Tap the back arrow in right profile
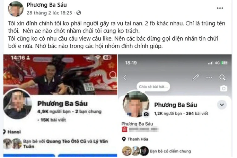Viewport: 237px width, 158px height. click(x=125, y=78)
